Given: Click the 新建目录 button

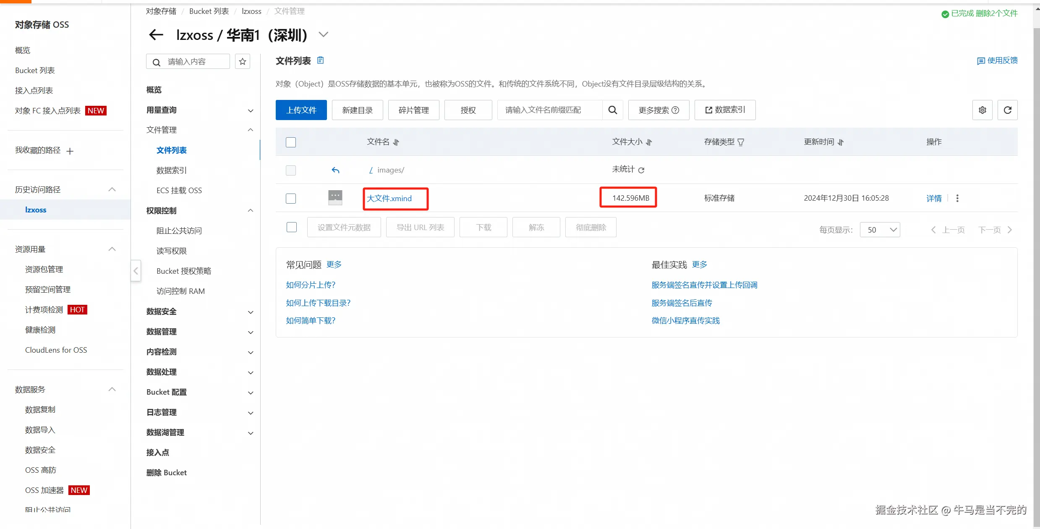Looking at the screenshot, I should click(358, 110).
